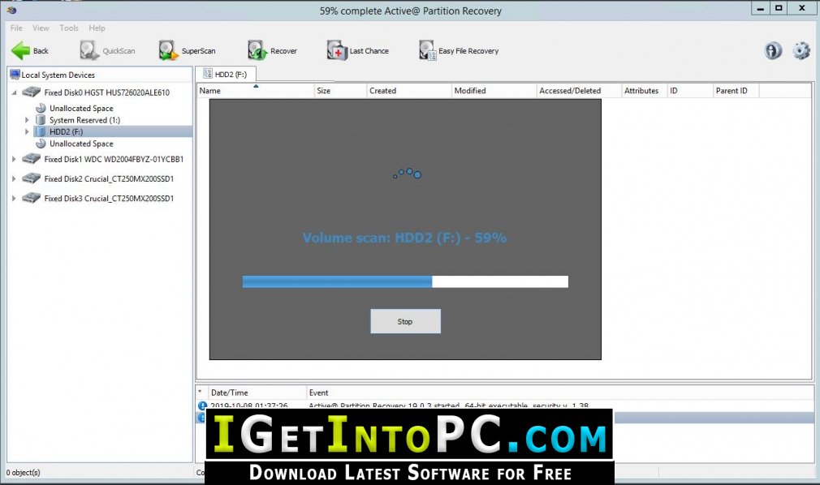The image size is (820, 485).
Task: Expand the Fixed Disk2 Crucial node
Action: 14,178
